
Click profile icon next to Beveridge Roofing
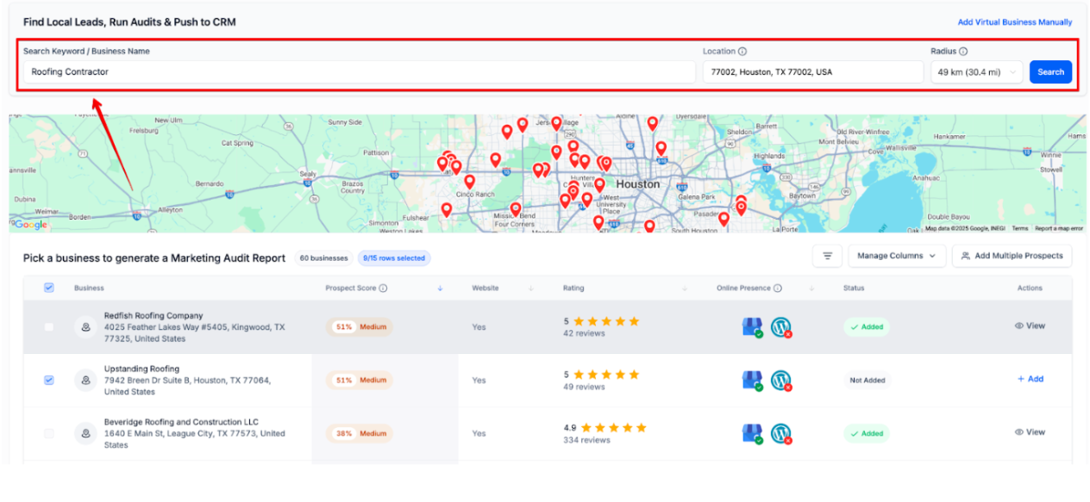(85, 433)
